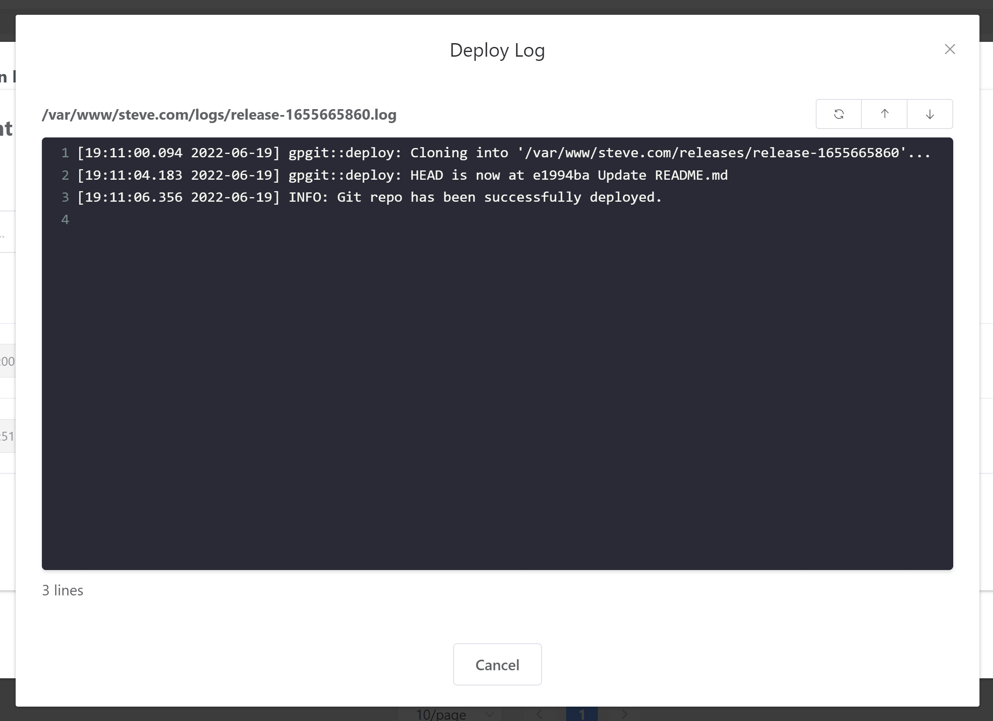Click log line 3 successfully deployed message
The height and width of the screenshot is (721, 993).
369,197
